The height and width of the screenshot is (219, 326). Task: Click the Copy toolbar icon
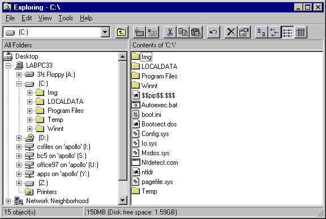pyautogui.click(x=183, y=32)
